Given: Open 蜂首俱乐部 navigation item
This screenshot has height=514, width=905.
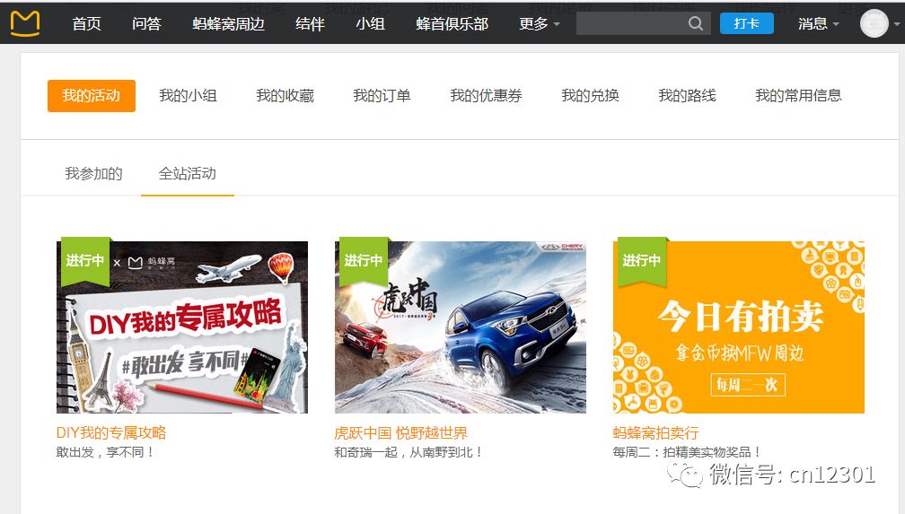Looking at the screenshot, I should tap(452, 23).
